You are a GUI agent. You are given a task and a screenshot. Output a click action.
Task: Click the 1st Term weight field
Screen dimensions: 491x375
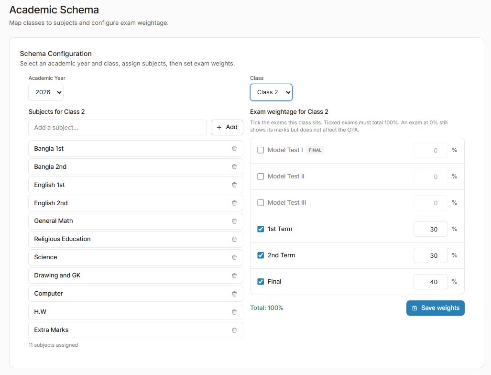coord(431,229)
